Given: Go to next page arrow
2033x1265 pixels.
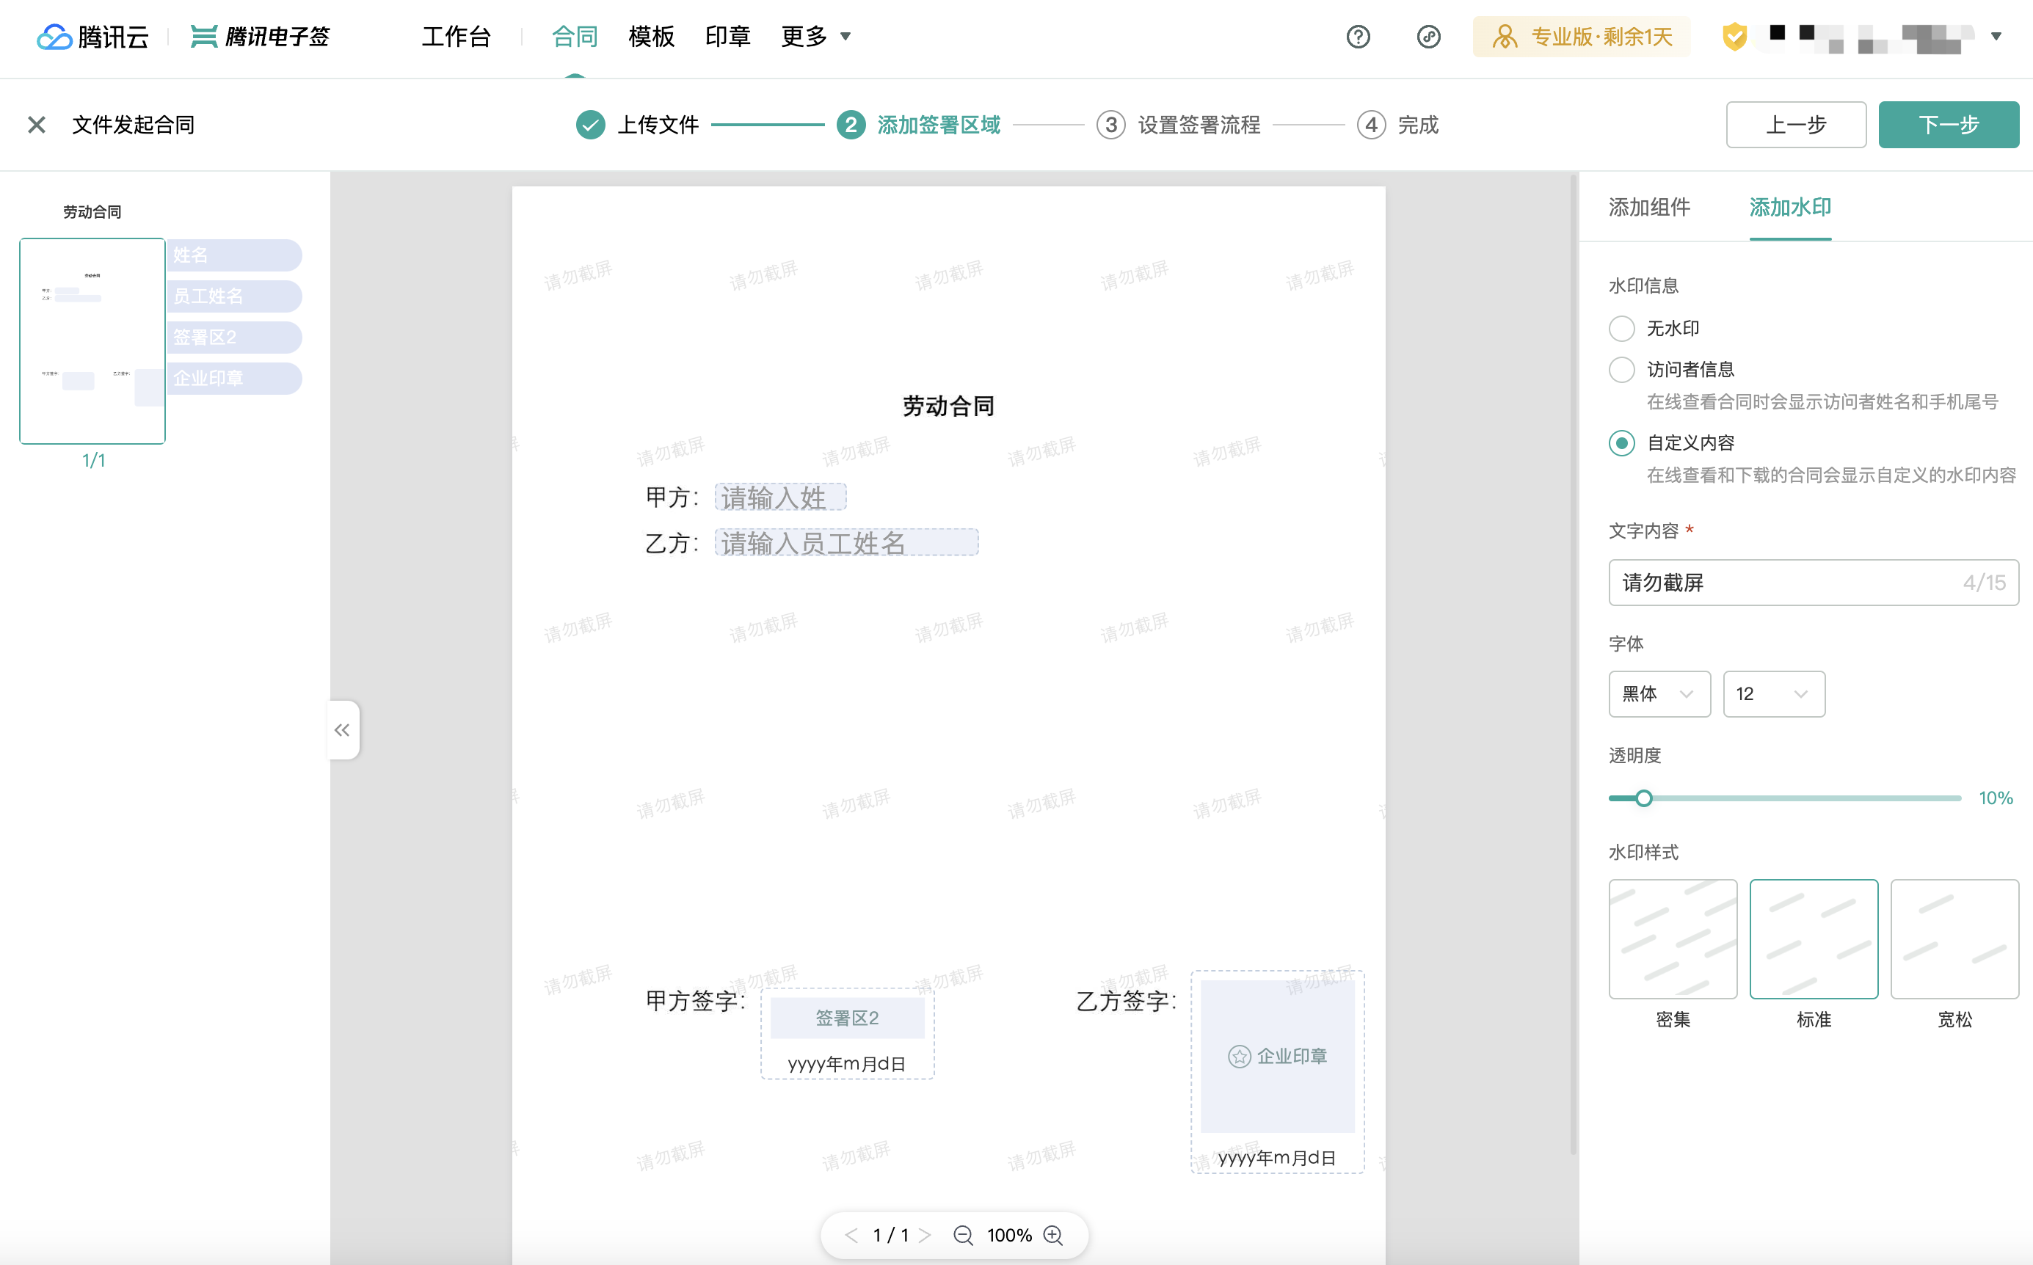Looking at the screenshot, I should [x=925, y=1235].
